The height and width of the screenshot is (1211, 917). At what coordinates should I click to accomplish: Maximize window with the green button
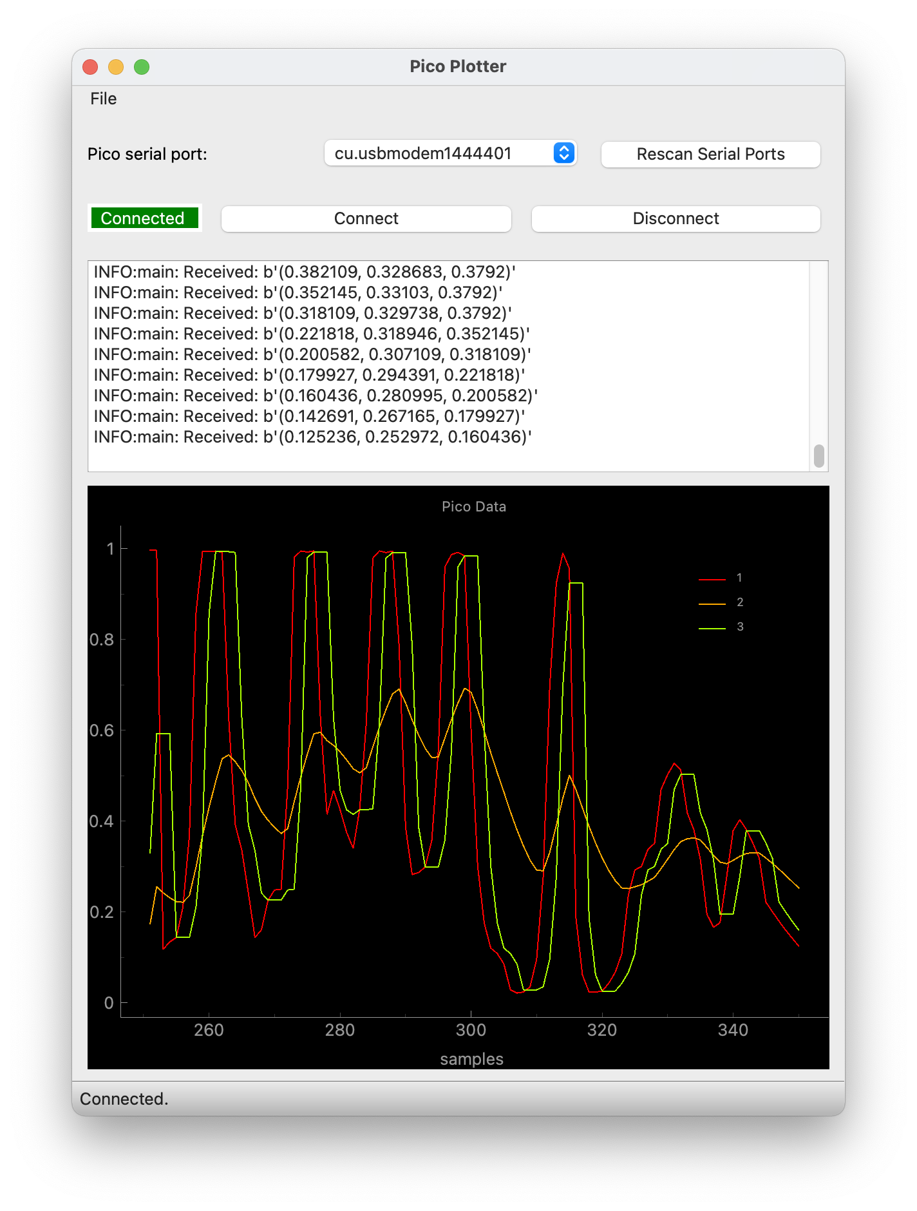(x=142, y=67)
